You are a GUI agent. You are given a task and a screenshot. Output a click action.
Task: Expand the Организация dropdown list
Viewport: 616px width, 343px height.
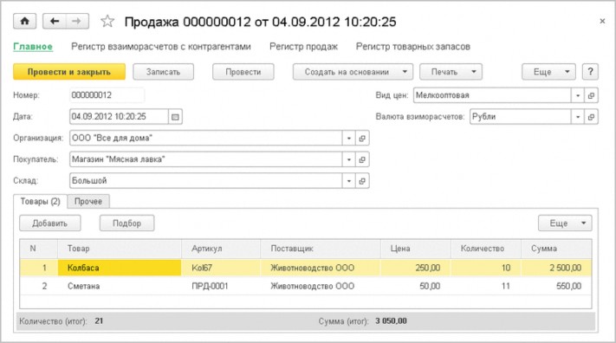349,138
